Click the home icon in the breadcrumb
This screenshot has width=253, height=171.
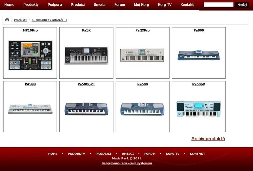pos(7,20)
